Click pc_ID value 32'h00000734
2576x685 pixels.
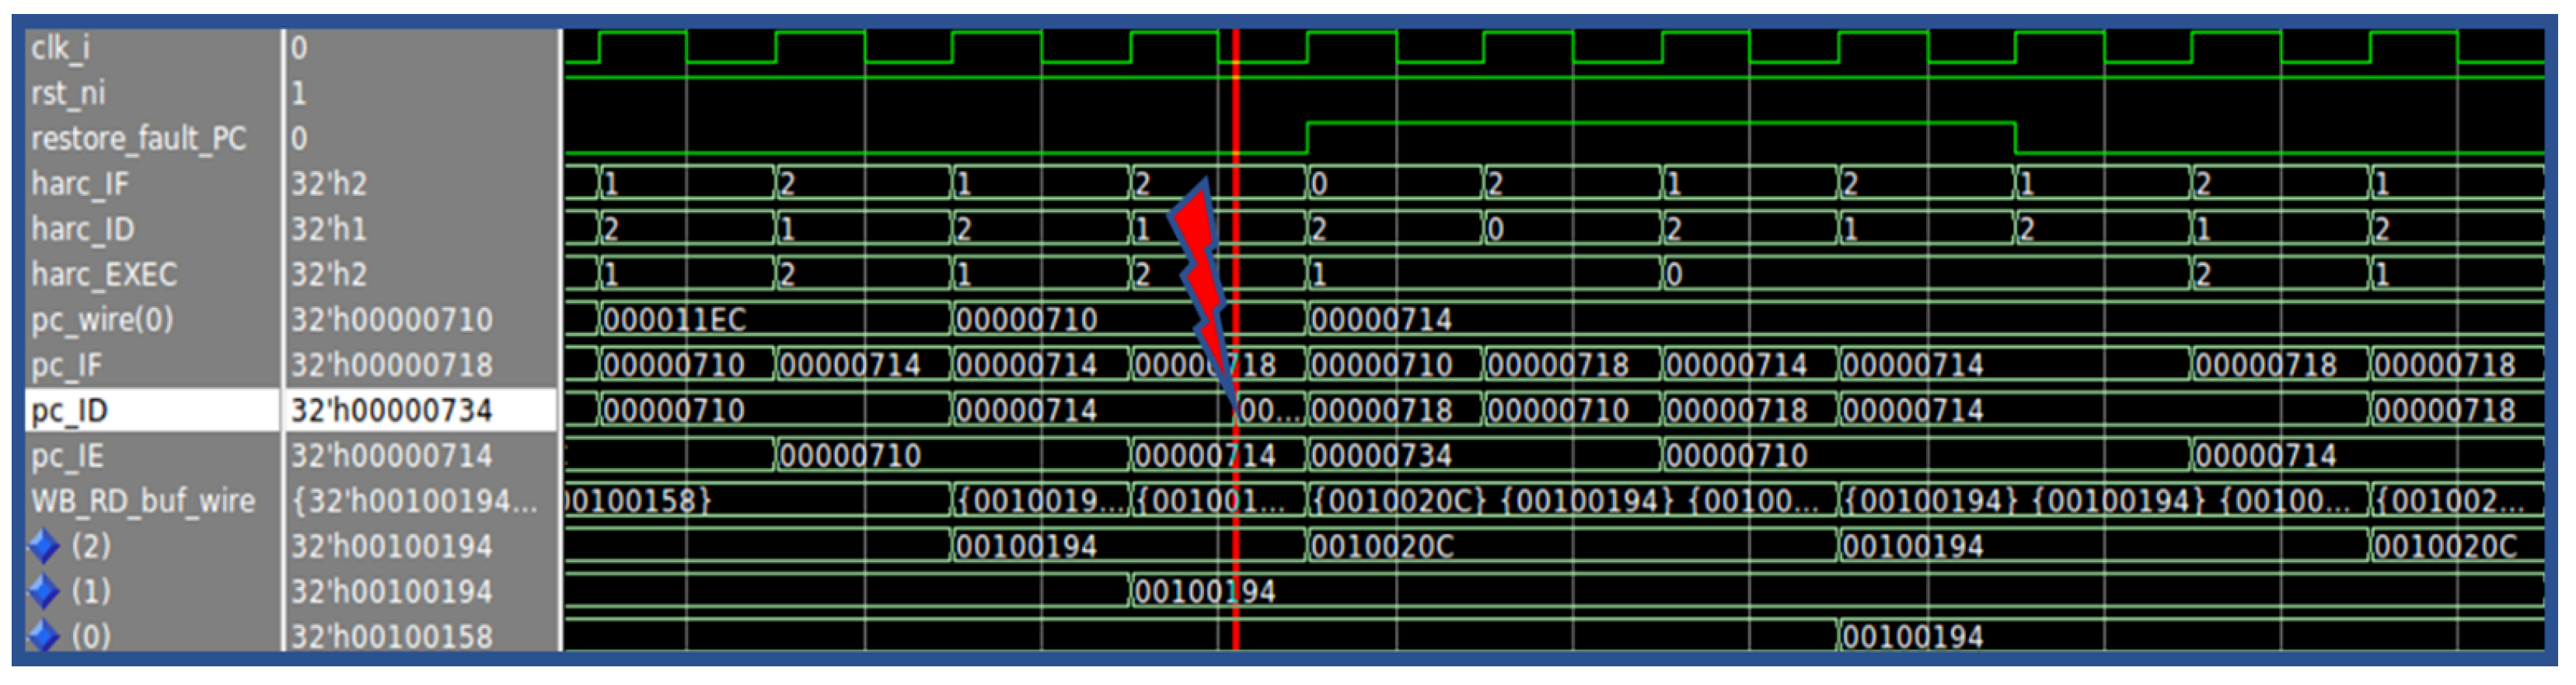point(392,410)
